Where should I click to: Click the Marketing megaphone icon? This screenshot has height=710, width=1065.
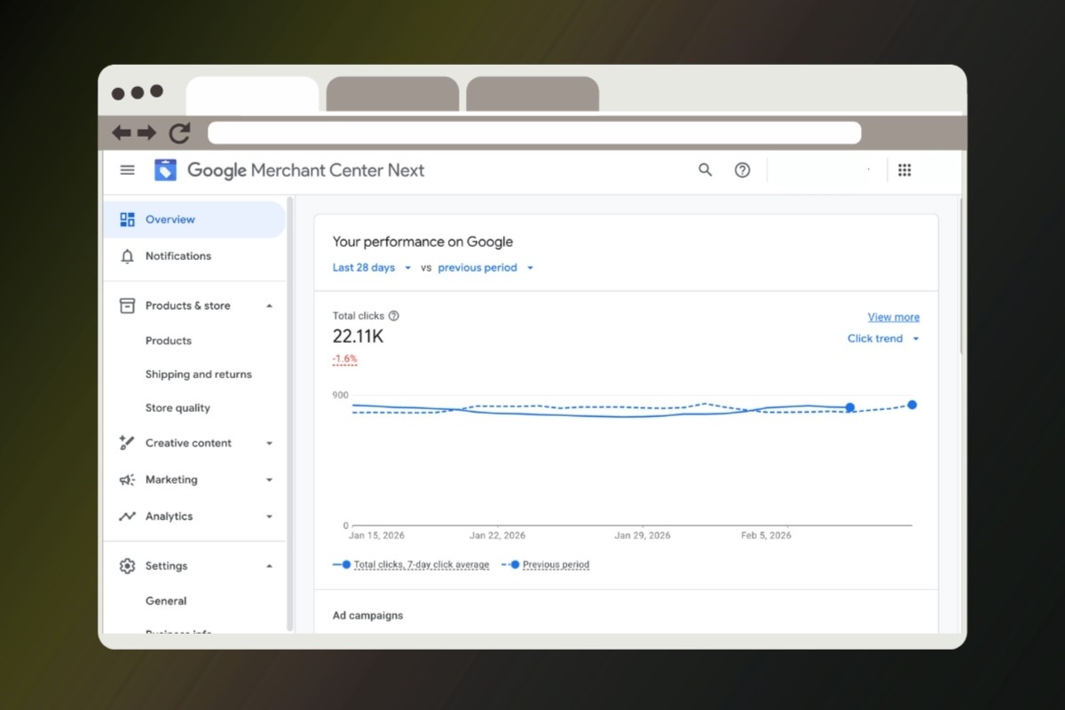click(x=127, y=479)
